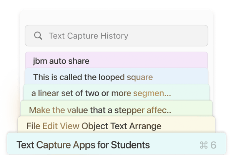This screenshot has width=233, height=155.
Task: Open the "This is called the looped square" capture
Action: coord(116,77)
